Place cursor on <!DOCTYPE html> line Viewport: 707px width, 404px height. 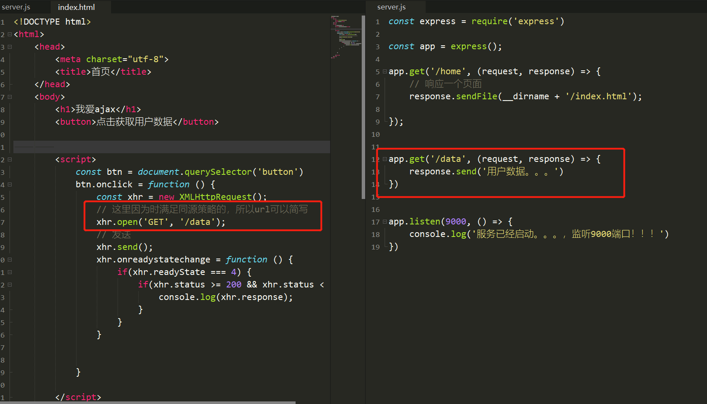52,22
